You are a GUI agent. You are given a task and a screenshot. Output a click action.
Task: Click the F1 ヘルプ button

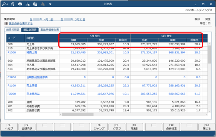point(9,127)
